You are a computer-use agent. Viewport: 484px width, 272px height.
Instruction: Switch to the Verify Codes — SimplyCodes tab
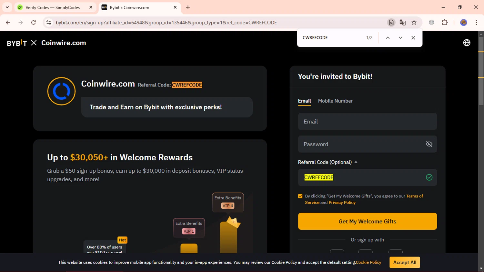coord(53,7)
